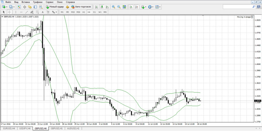262x131 pixels.
Task: Click the arrows objects icon
Action: [x=53, y=12]
